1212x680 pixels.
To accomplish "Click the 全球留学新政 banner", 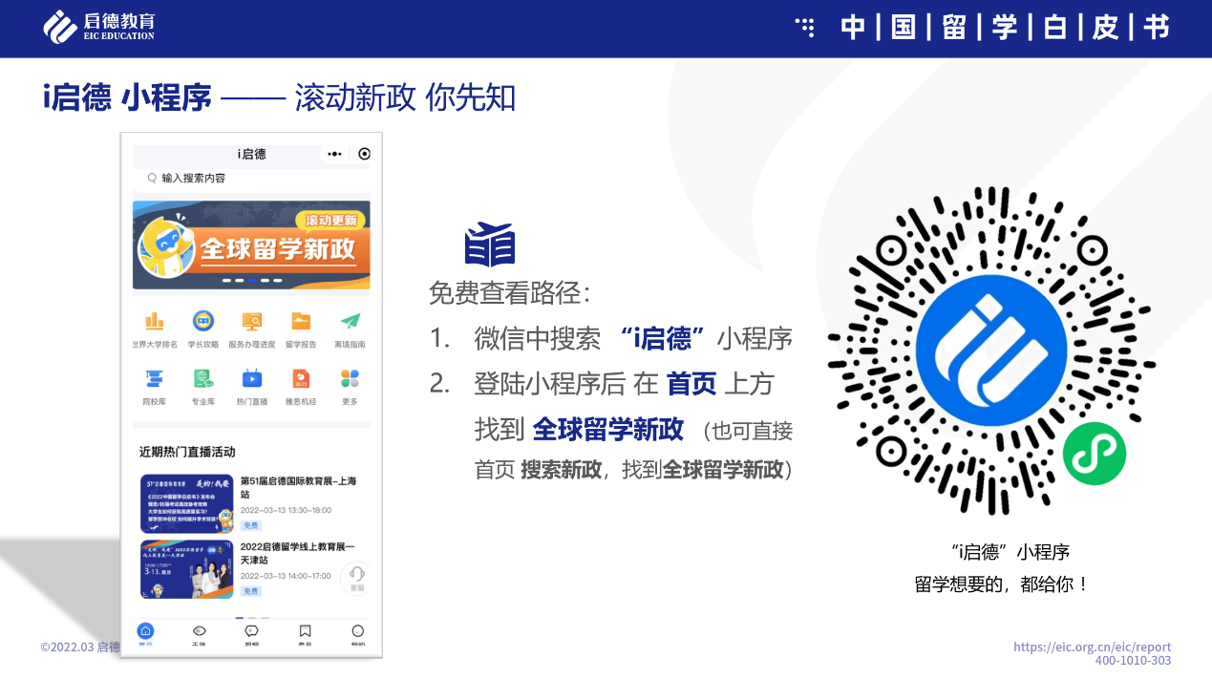I will click(251, 244).
